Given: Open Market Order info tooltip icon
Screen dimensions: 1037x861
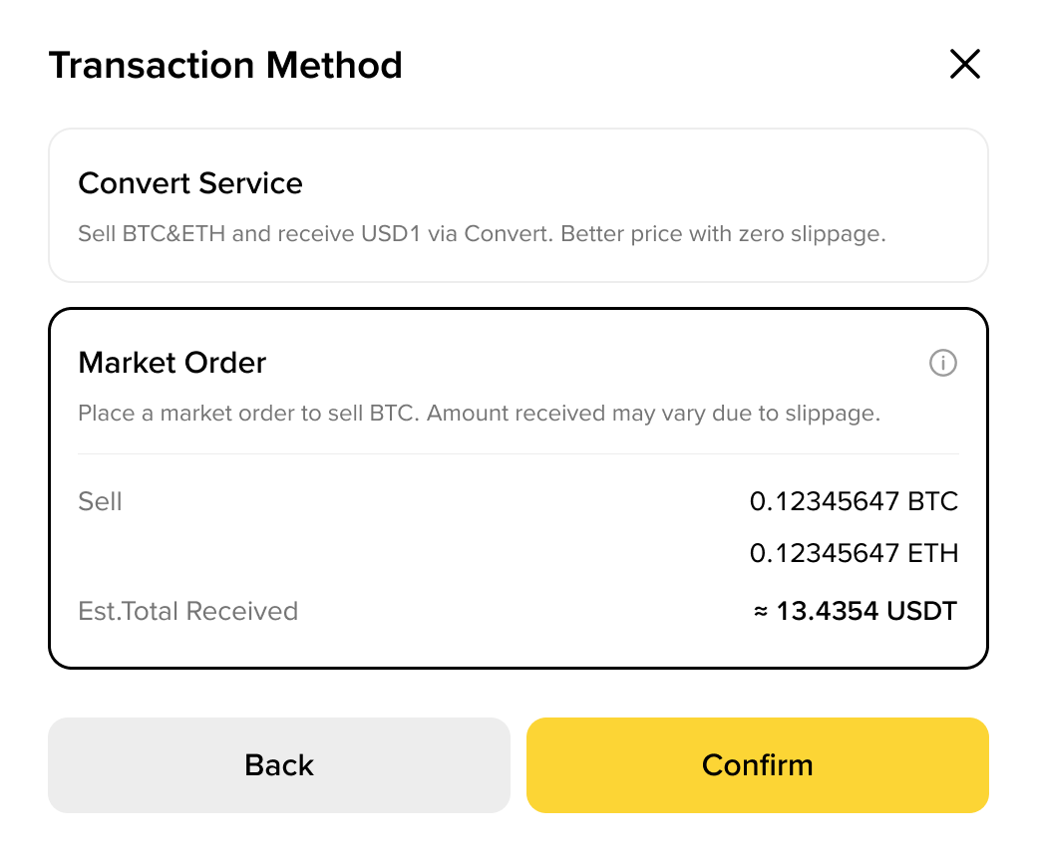Looking at the screenshot, I should pos(942,363).
